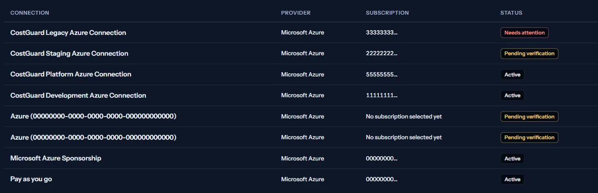Click Active badge on Pay as you go

pyautogui.click(x=513, y=179)
